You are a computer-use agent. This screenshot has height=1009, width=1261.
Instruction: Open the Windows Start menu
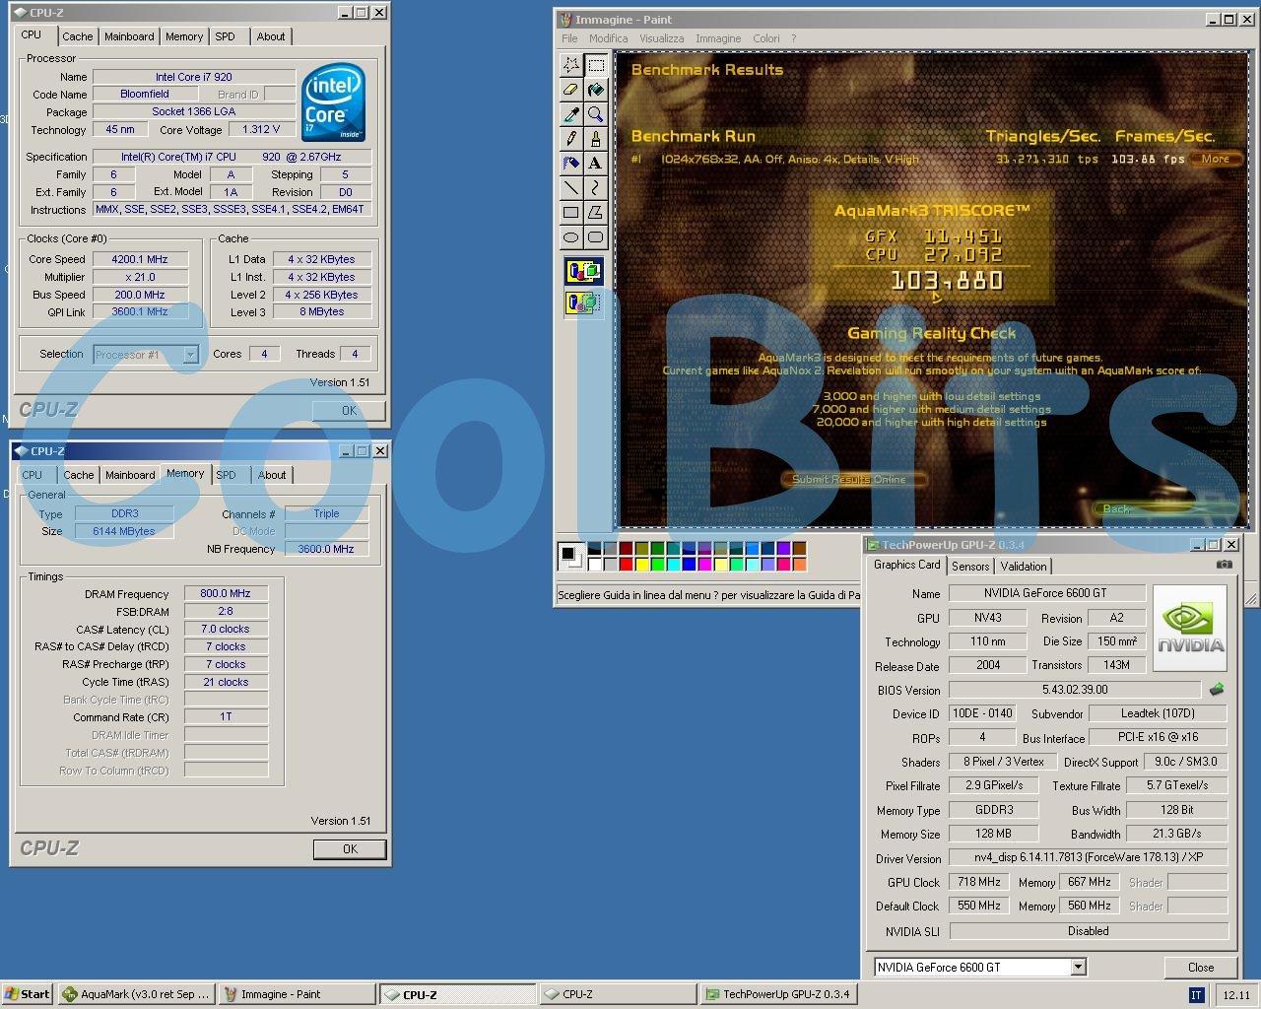pyautogui.click(x=28, y=994)
